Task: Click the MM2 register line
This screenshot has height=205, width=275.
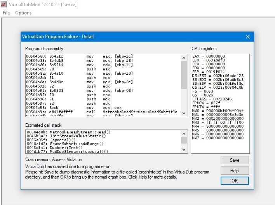Action: (218, 118)
